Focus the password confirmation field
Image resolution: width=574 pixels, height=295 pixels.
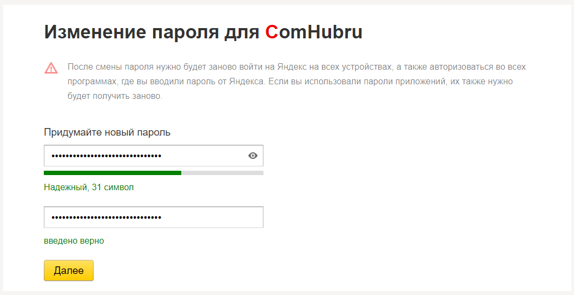coord(154,217)
